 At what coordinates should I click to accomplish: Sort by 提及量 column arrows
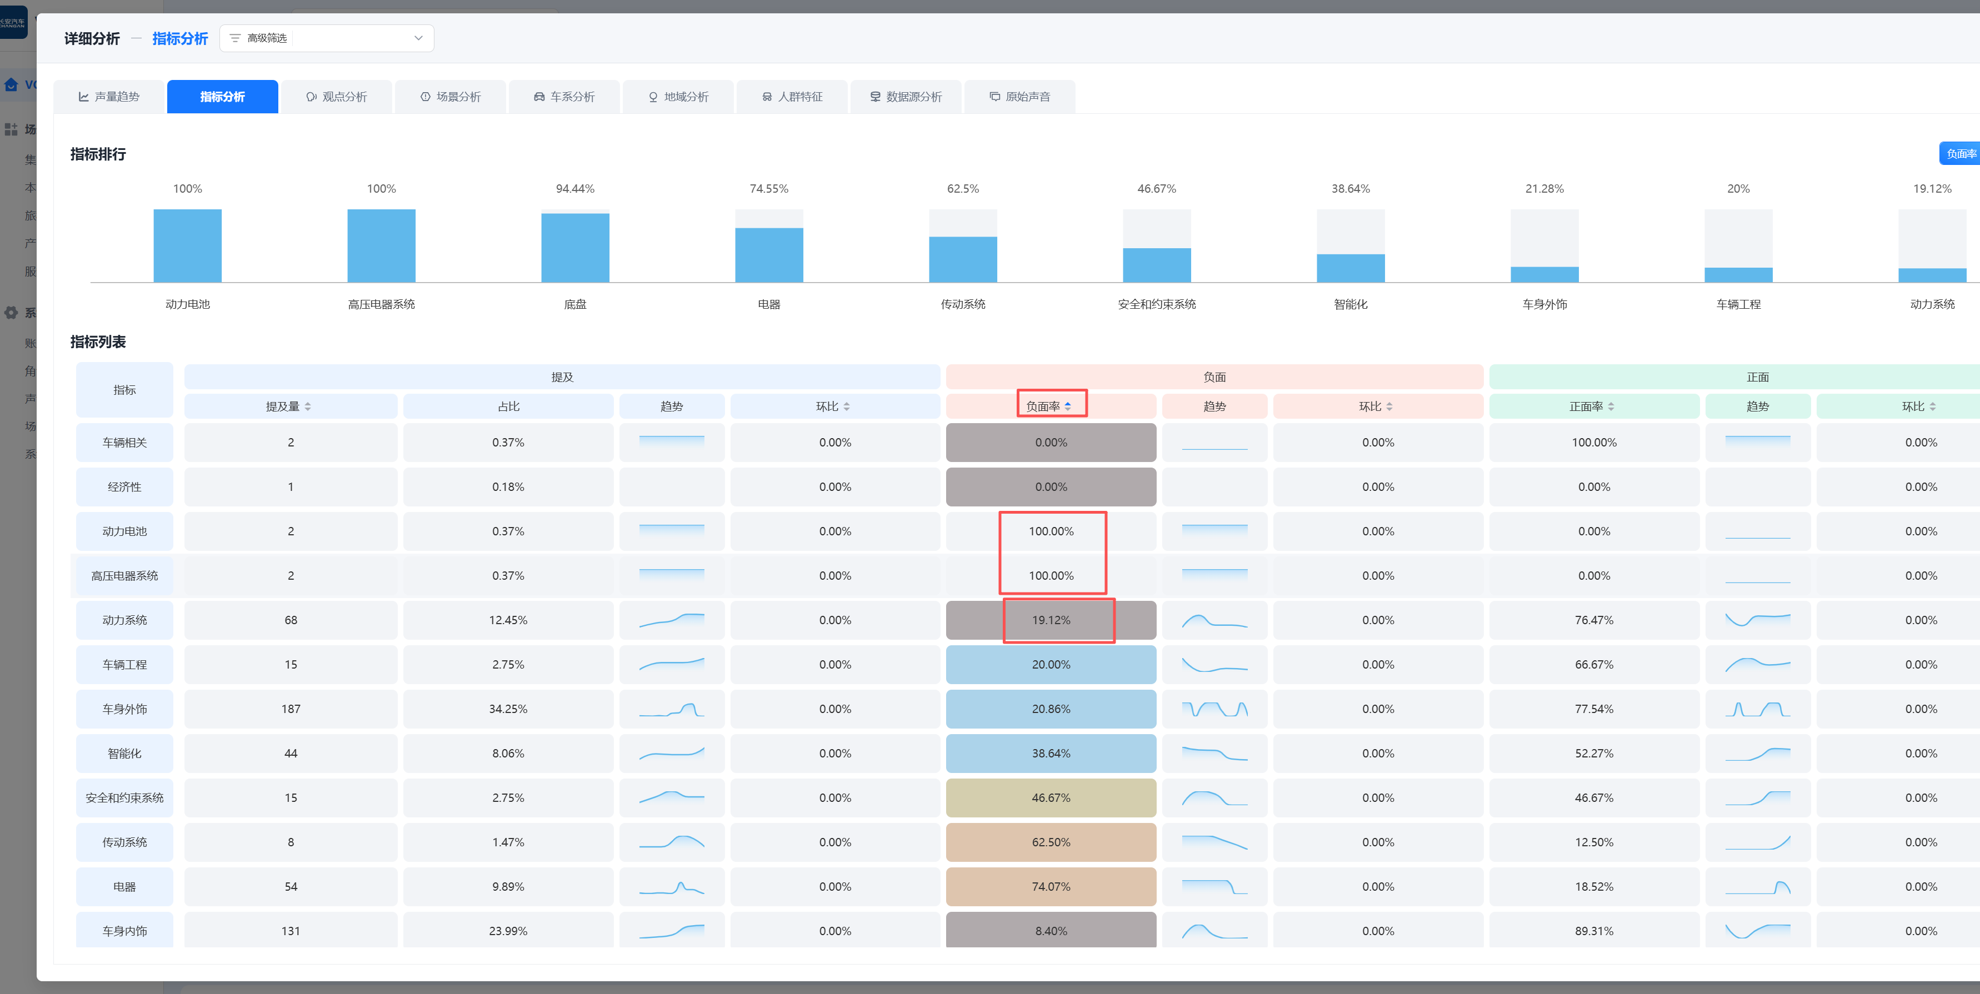click(x=308, y=406)
